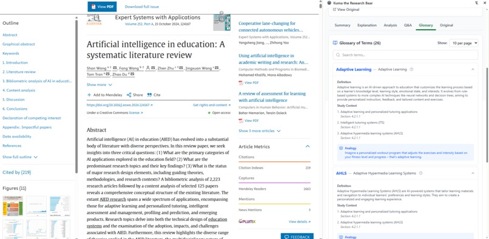Screen dimensions: 489x239
Task: Click the AIED research link in abstract
Action: tap(113, 199)
